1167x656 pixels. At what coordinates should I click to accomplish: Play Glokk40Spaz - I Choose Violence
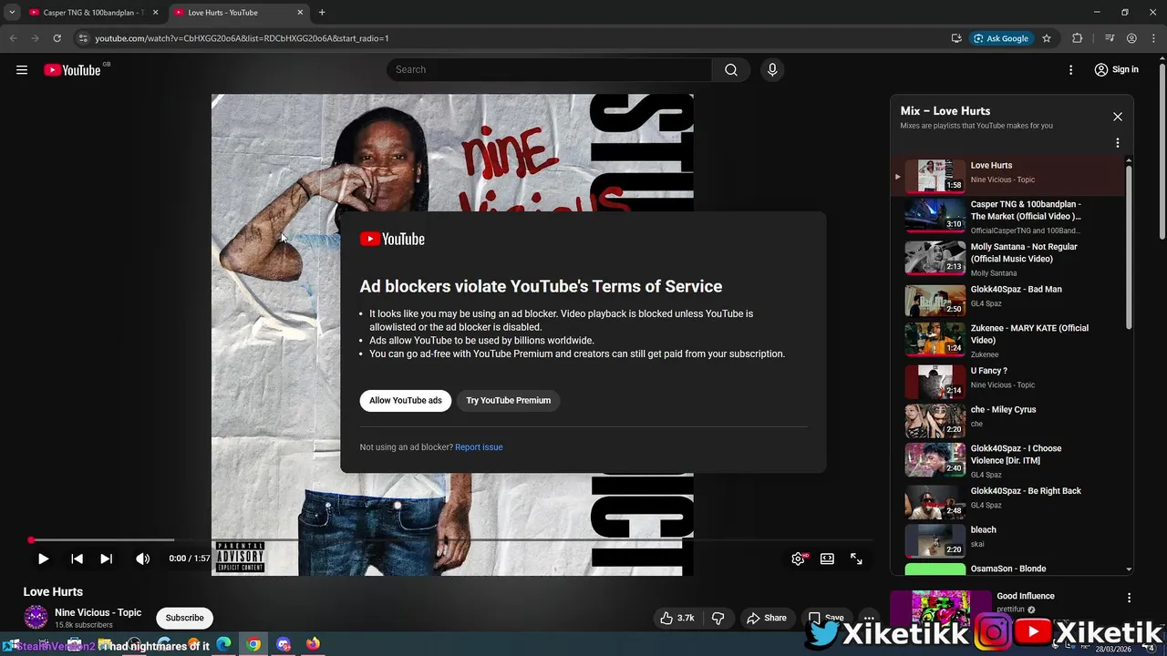[x=1008, y=461]
